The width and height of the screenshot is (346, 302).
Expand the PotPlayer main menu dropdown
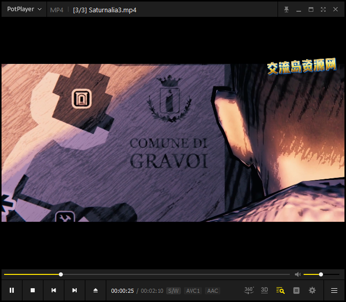pyautogui.click(x=24, y=9)
